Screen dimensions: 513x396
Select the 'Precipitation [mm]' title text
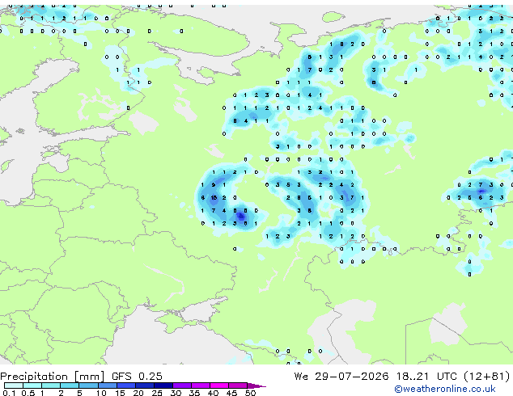pyautogui.click(x=53, y=377)
